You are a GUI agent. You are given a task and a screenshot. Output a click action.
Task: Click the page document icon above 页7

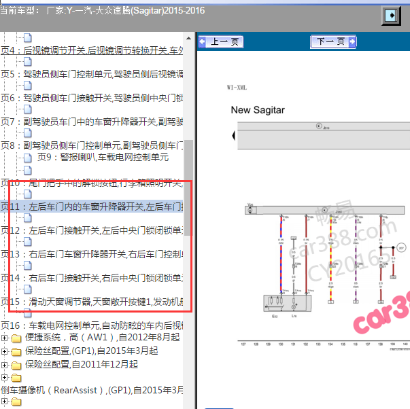[28, 109]
